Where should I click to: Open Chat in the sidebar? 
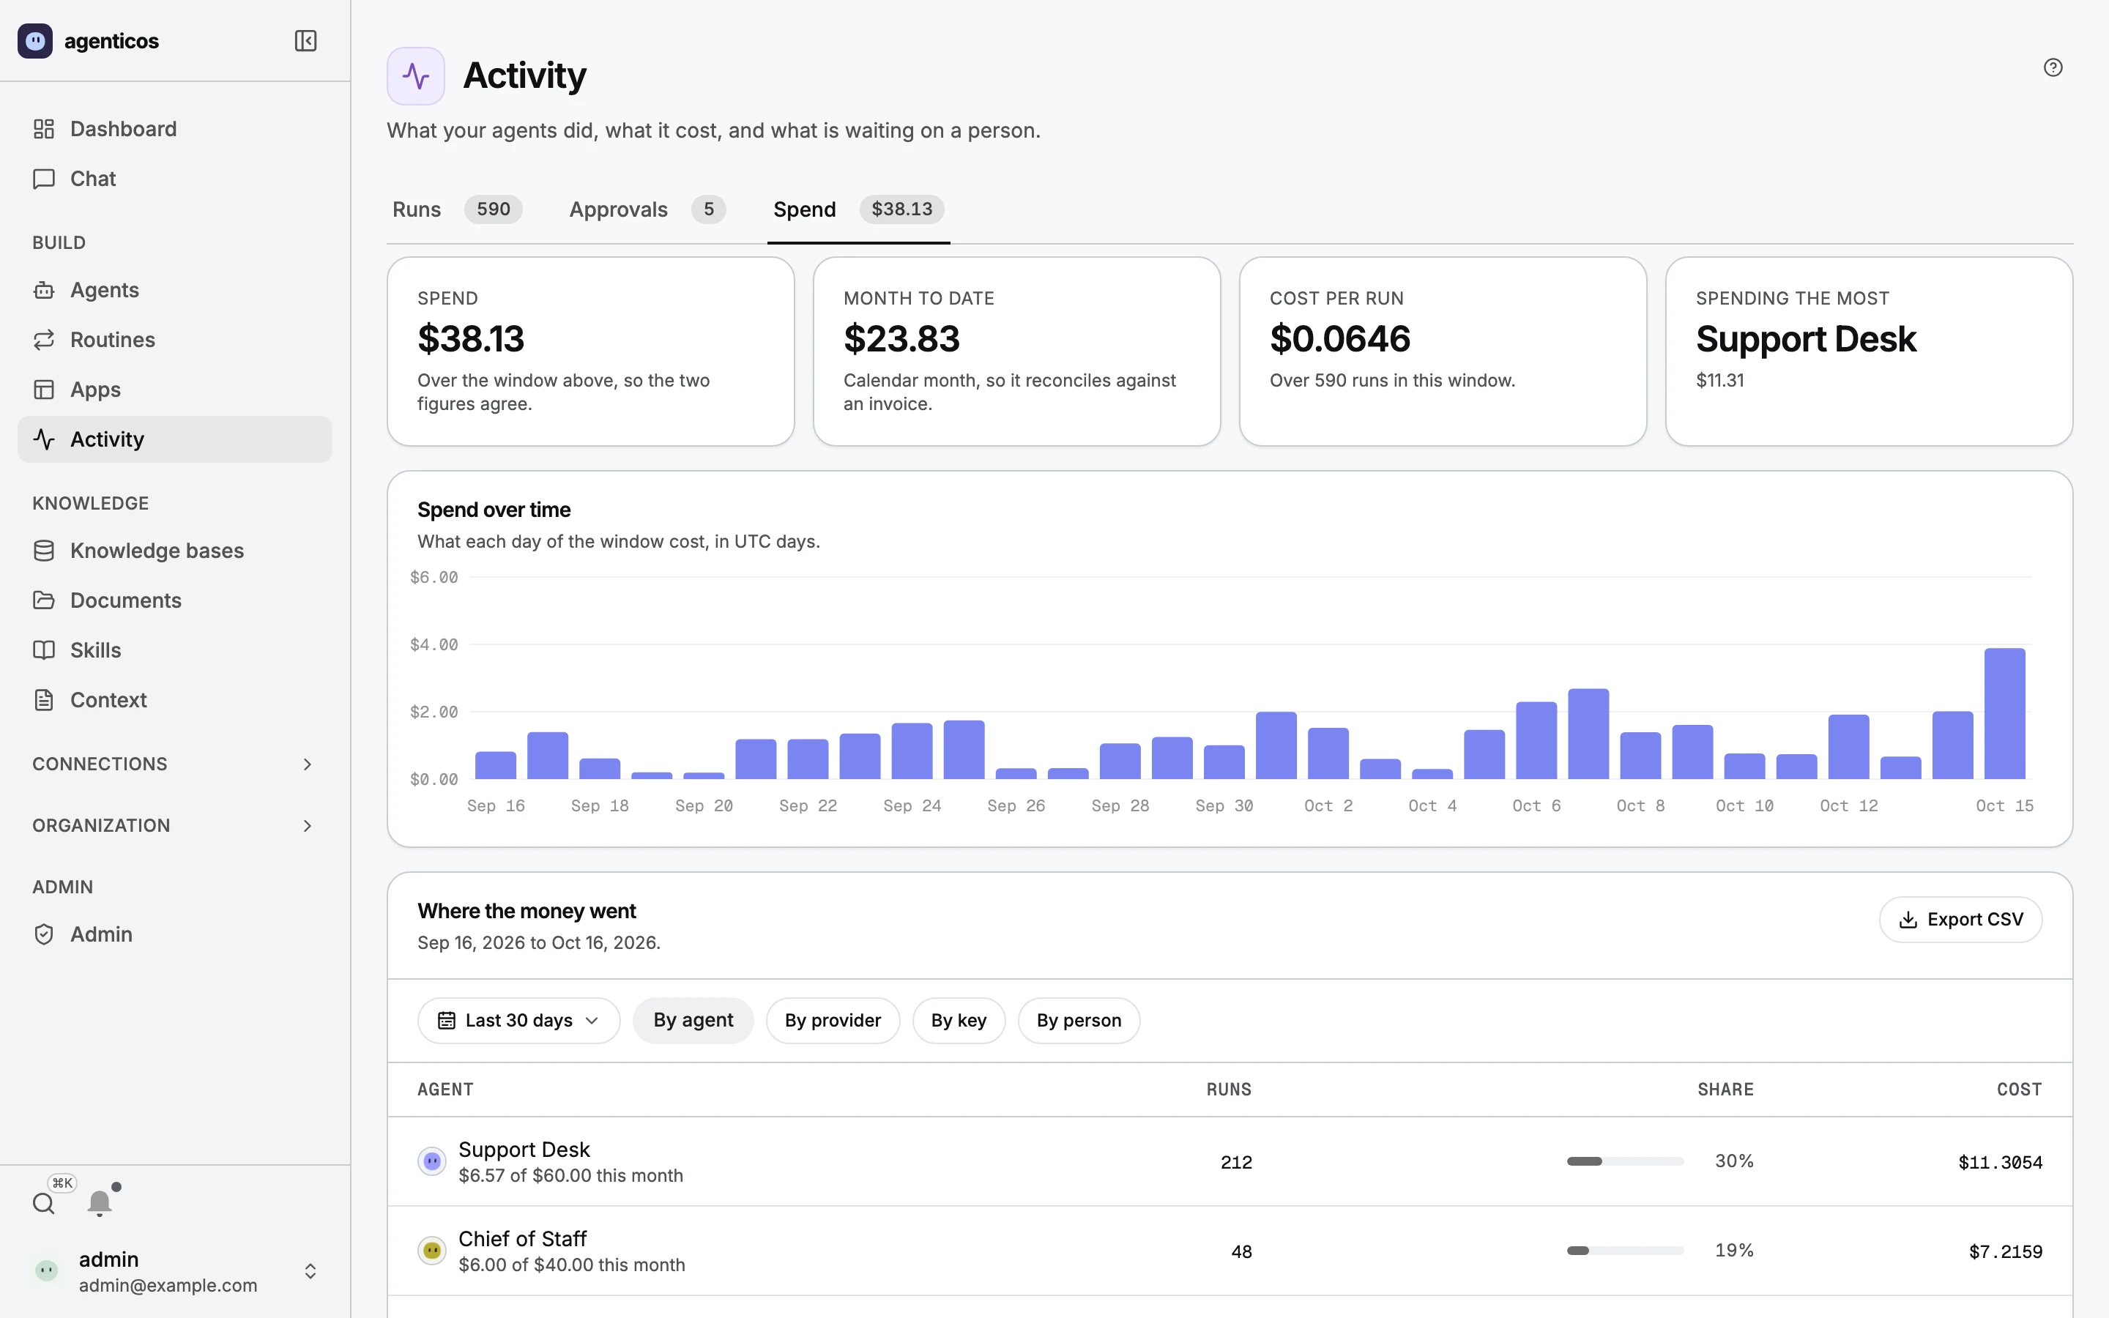pos(174,179)
